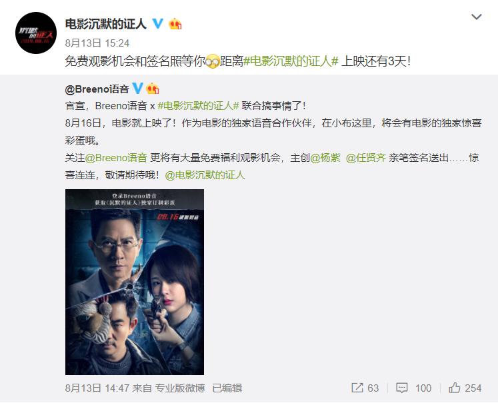Open the @任贤齐 mention link
The image size is (498, 403).
pyautogui.click(x=366, y=157)
